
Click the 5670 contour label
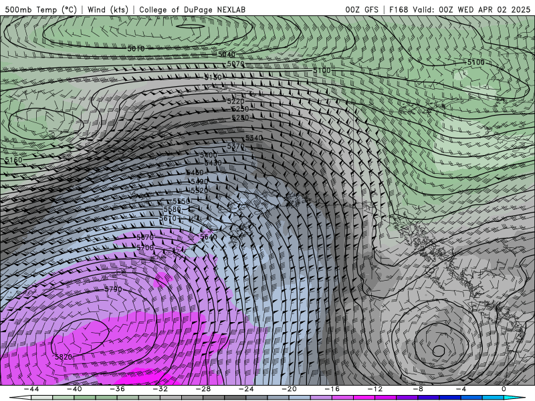pos(145,237)
